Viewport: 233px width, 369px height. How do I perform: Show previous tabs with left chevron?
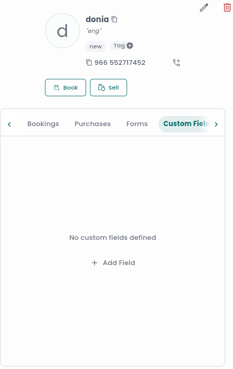tap(9, 124)
